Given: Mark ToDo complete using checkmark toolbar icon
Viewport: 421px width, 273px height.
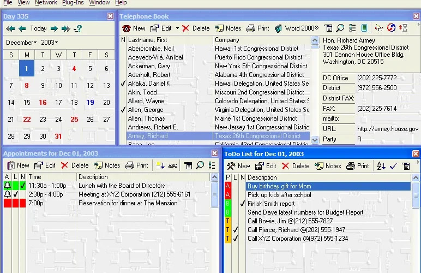Looking at the screenshot, I should (x=393, y=166).
